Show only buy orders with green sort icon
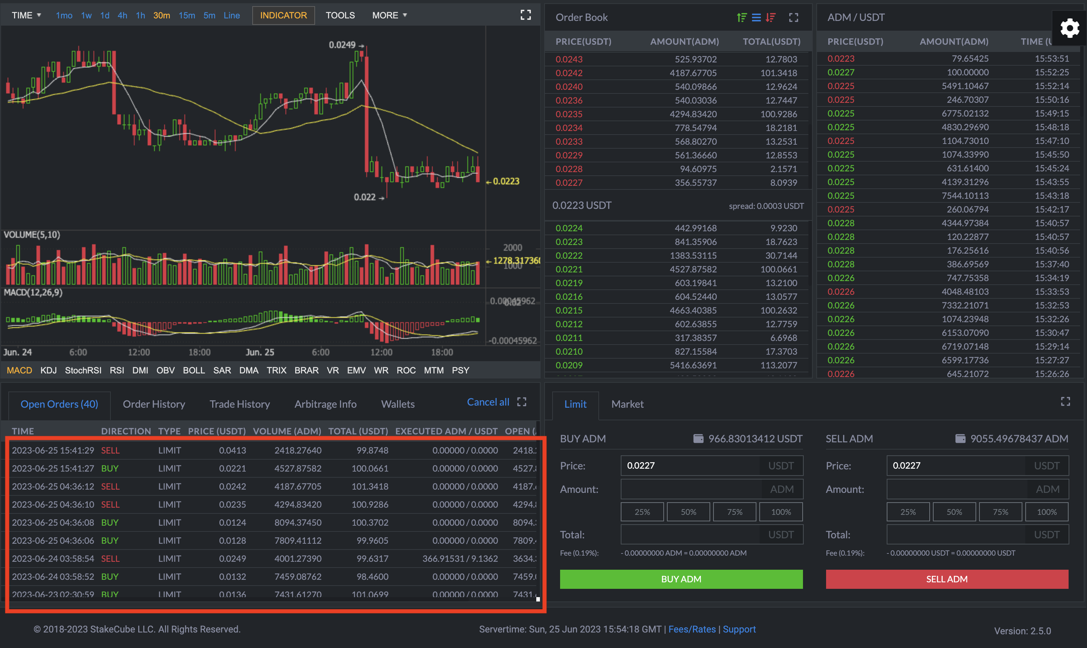The height and width of the screenshot is (648, 1087). point(742,17)
